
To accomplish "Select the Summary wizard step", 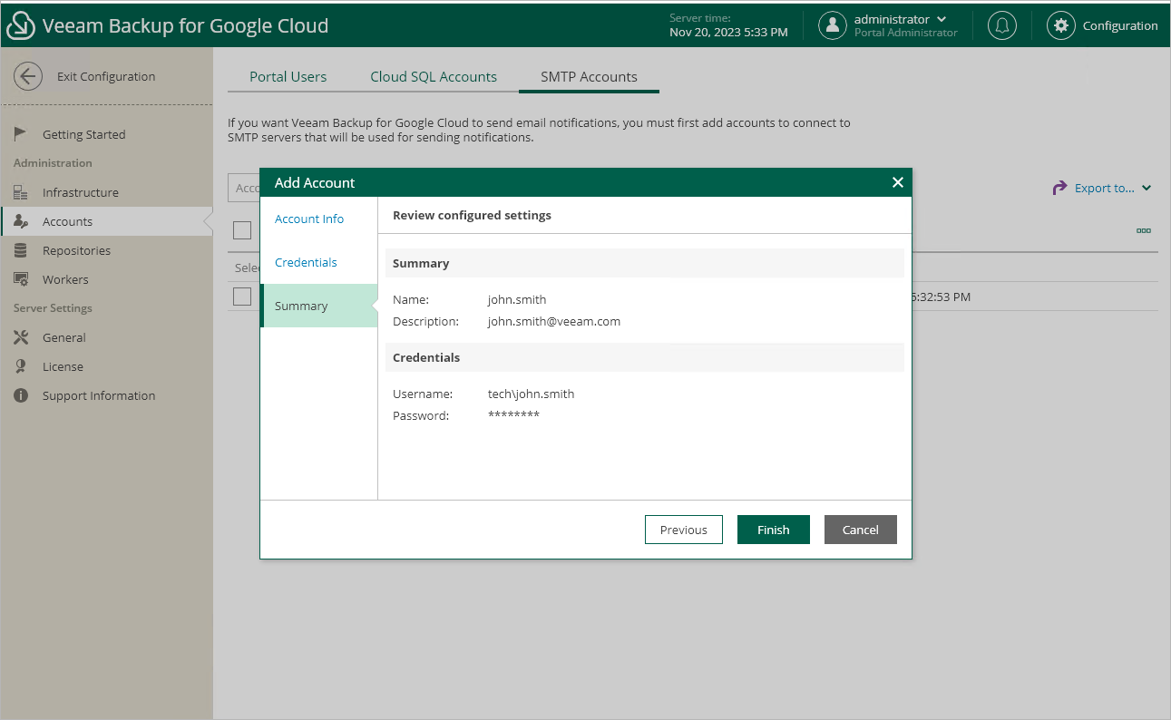I will 318,306.
